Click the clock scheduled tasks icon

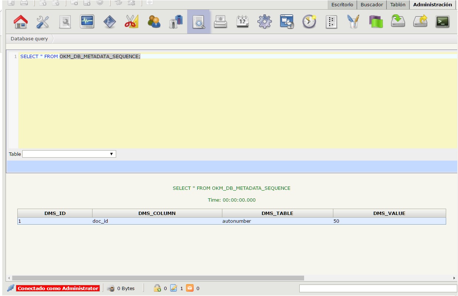309,22
